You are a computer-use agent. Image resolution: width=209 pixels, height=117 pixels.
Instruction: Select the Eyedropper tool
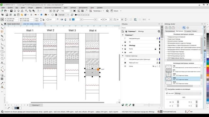coord(2,83)
